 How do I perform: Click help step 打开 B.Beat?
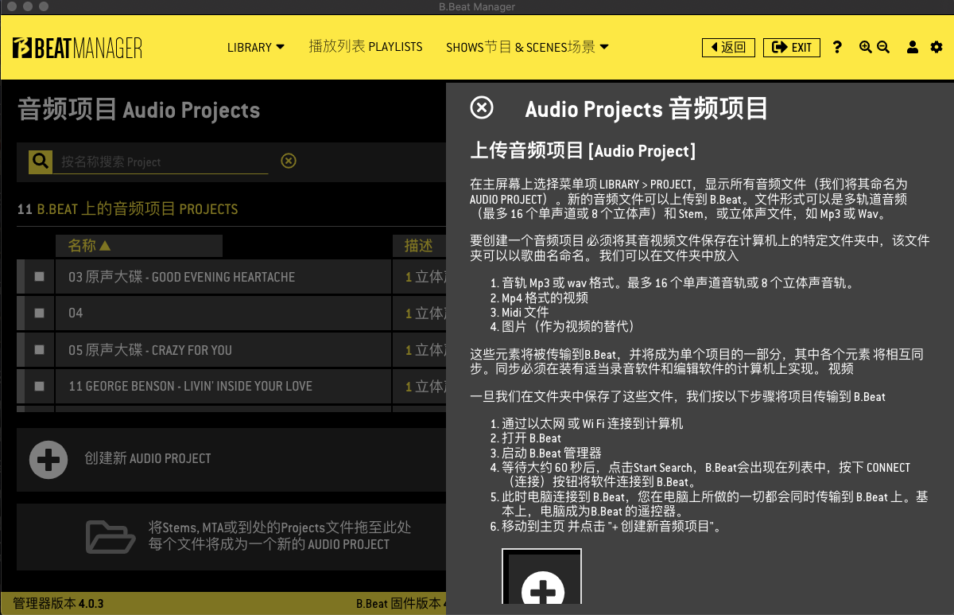pos(531,438)
